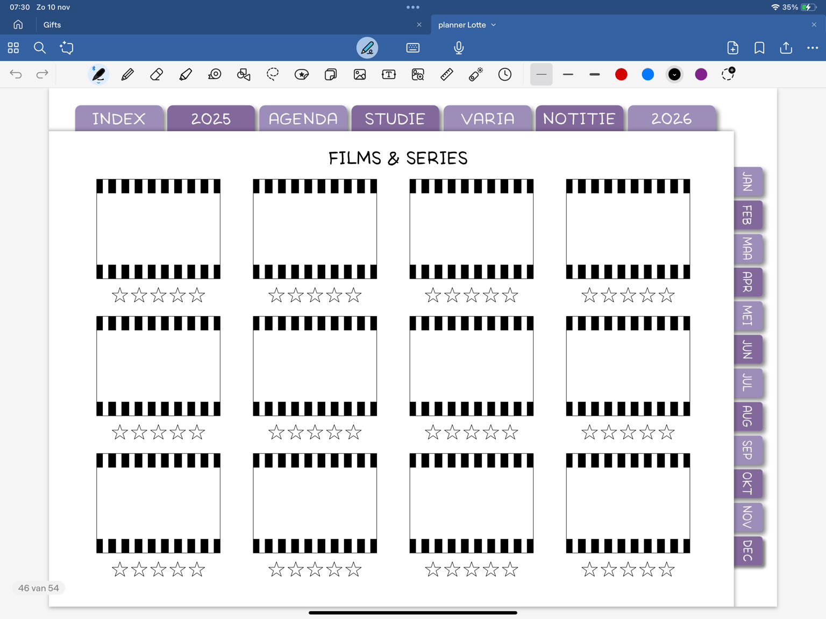Select the Ruler tool
The width and height of the screenshot is (826, 619).
point(447,74)
